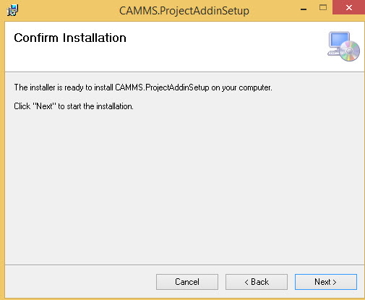
Task: Abort setup using the Cancel button
Action: pos(187,282)
